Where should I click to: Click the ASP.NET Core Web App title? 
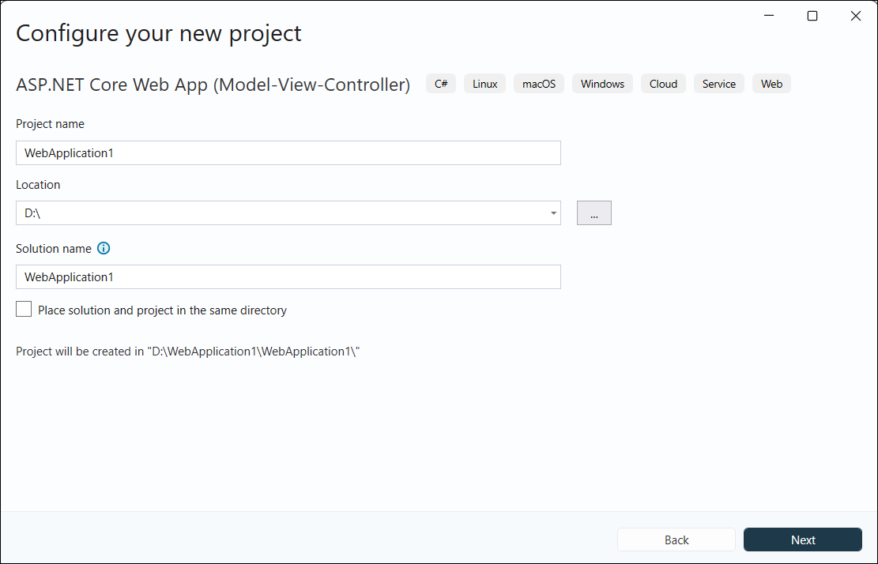pyautogui.click(x=213, y=84)
